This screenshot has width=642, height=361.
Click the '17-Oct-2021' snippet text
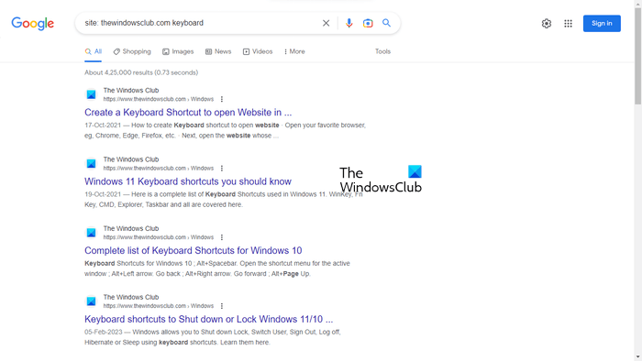[103, 126]
